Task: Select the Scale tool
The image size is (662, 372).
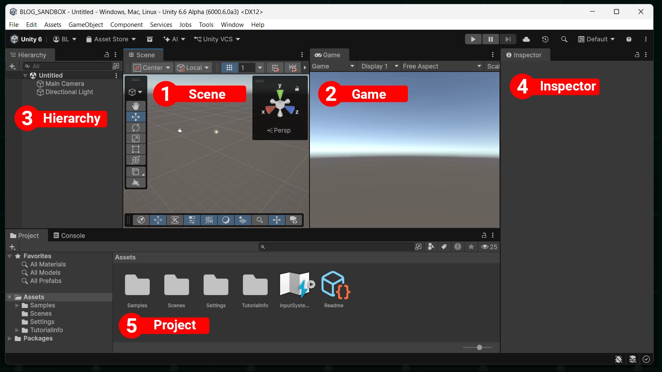Action: pos(136,138)
